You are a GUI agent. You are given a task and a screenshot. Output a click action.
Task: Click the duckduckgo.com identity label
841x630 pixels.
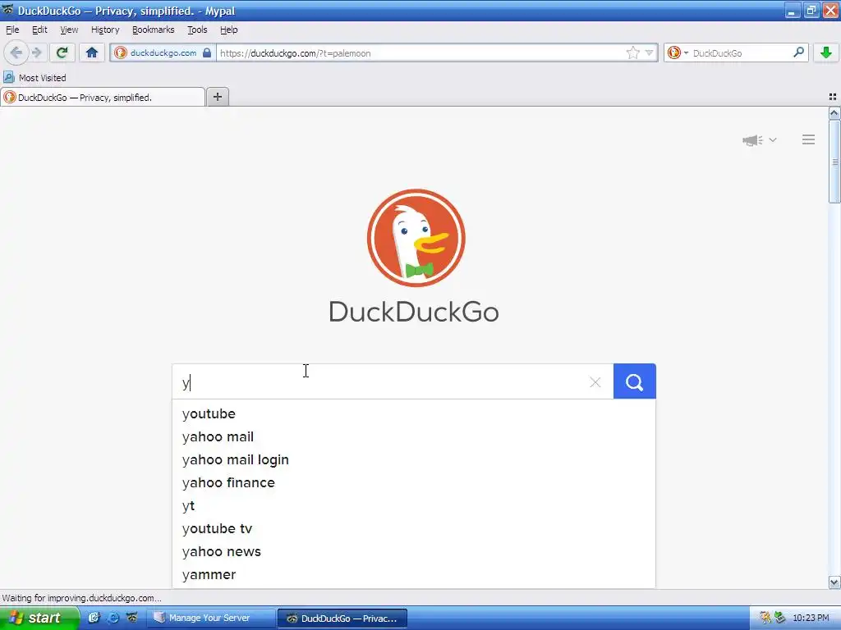163,52
